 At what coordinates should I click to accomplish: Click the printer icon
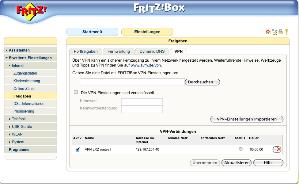tap(280, 32)
